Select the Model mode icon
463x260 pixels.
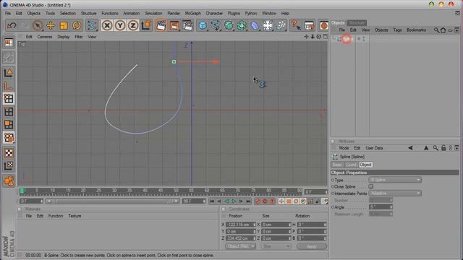tap(9, 72)
